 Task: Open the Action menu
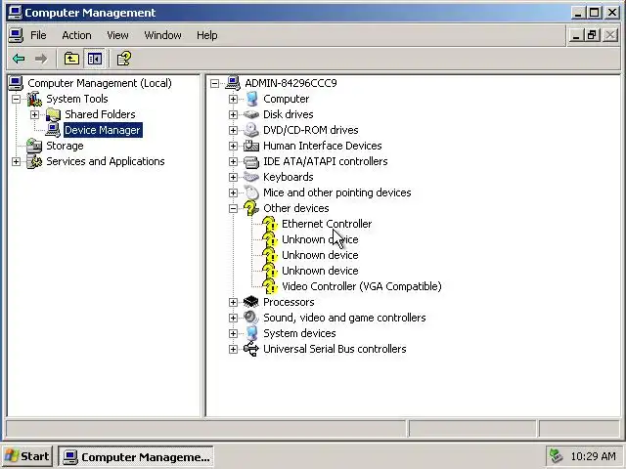click(76, 35)
